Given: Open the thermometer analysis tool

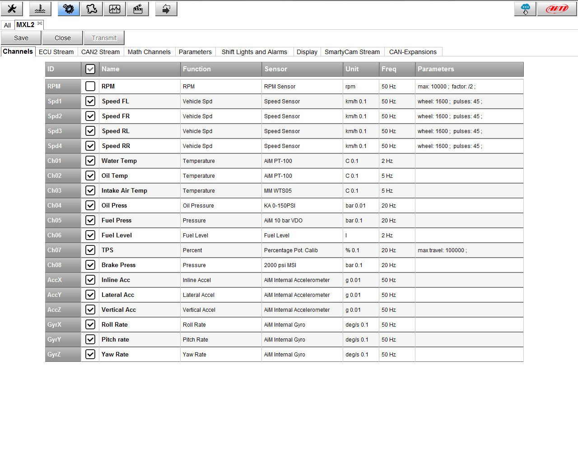Looking at the screenshot, I should click(x=40, y=9).
